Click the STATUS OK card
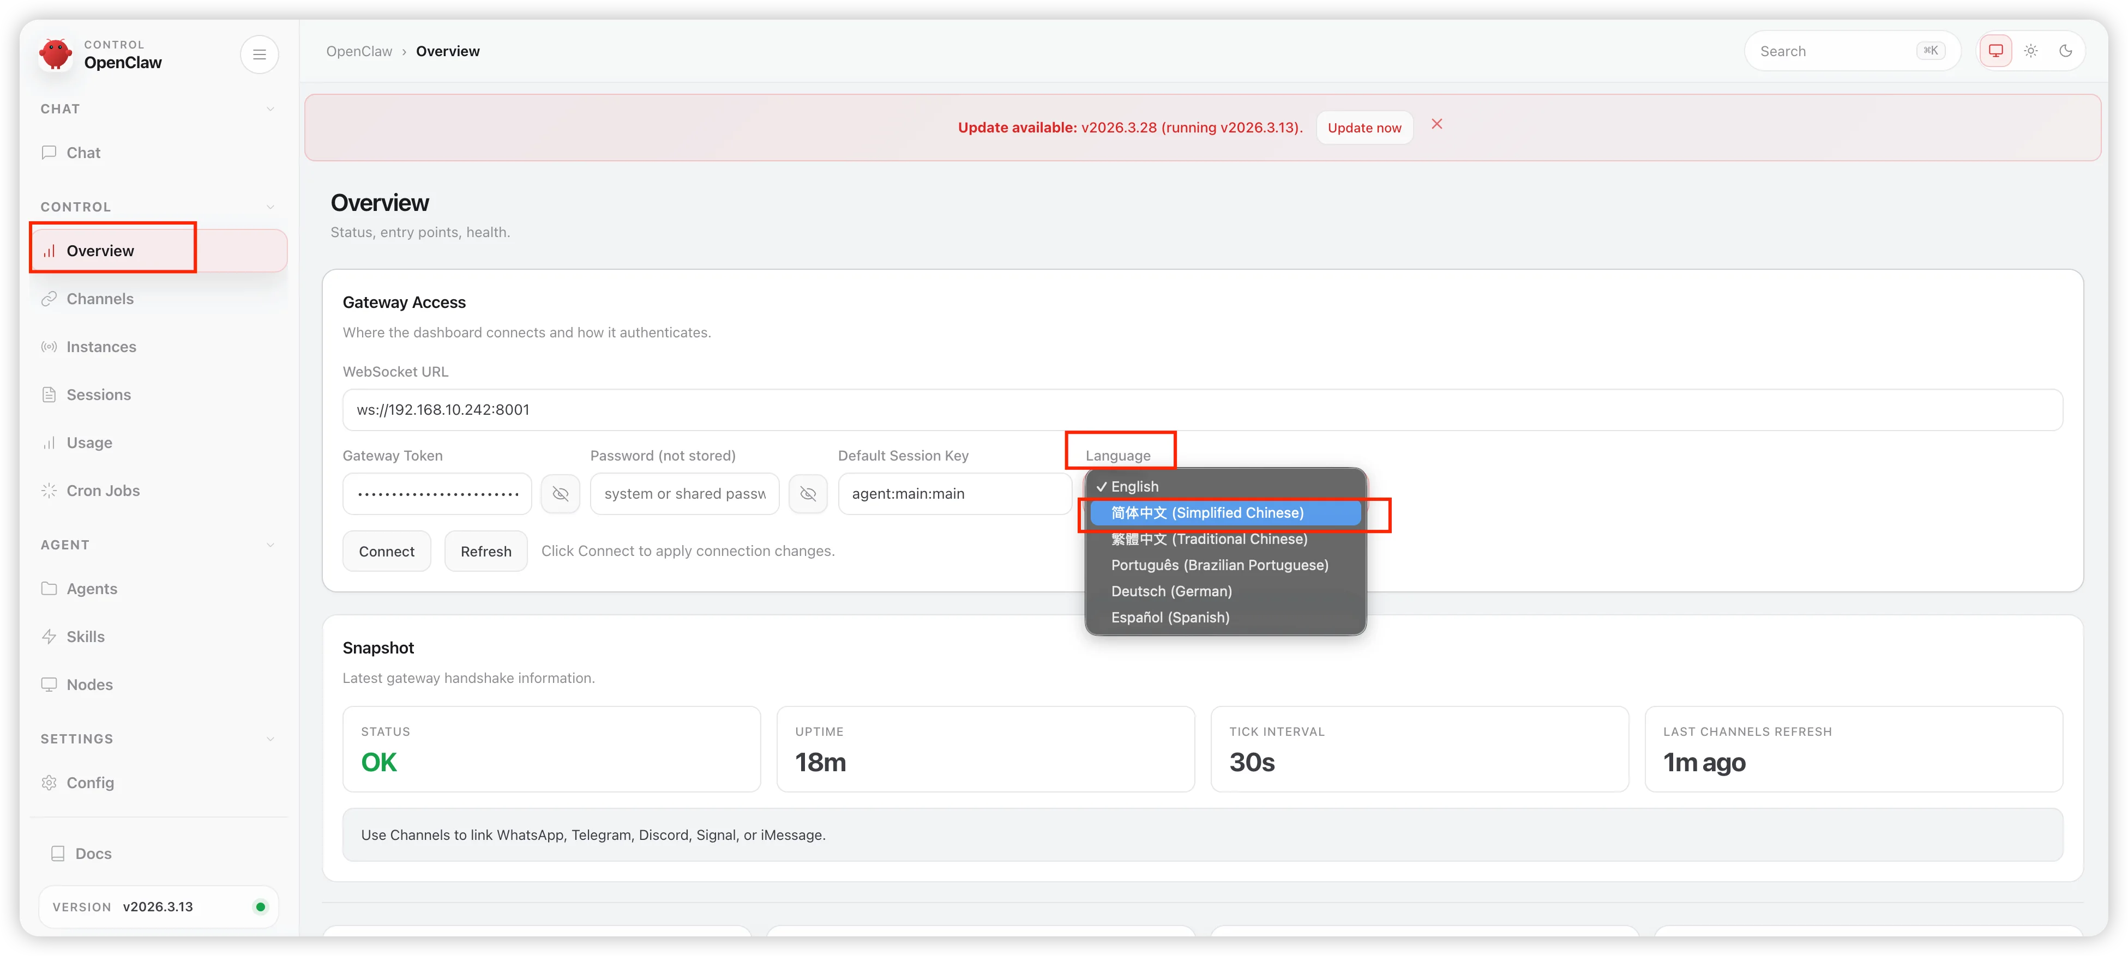Image resolution: width=2128 pixels, height=956 pixels. (x=552, y=749)
